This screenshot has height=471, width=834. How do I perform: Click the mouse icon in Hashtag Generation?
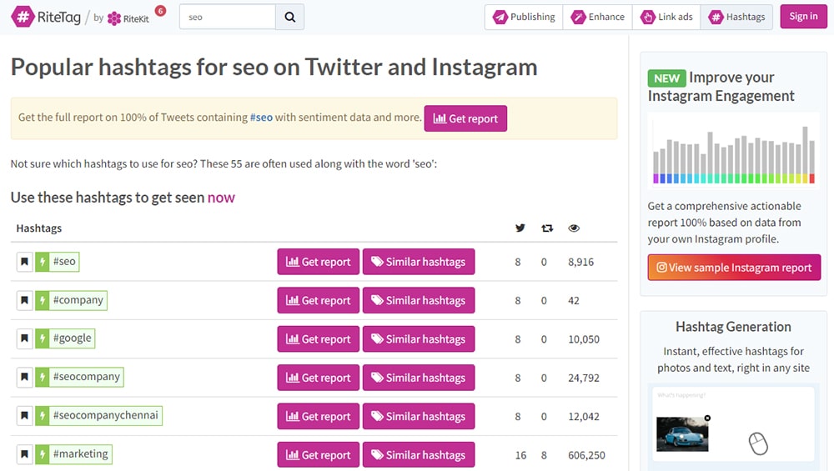click(x=758, y=443)
